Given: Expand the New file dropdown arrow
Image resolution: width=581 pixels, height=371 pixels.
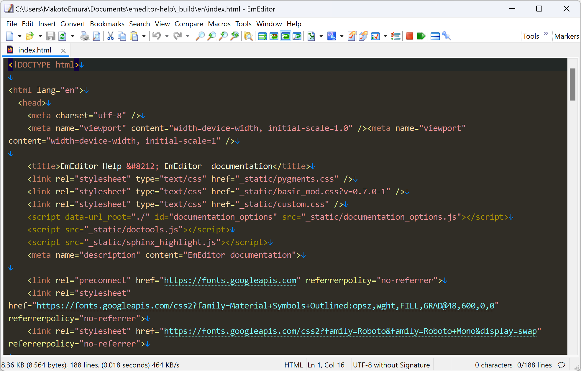Looking at the screenshot, I should point(20,36).
